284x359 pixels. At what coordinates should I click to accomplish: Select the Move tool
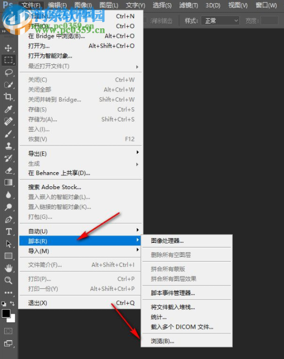[x=8, y=48]
